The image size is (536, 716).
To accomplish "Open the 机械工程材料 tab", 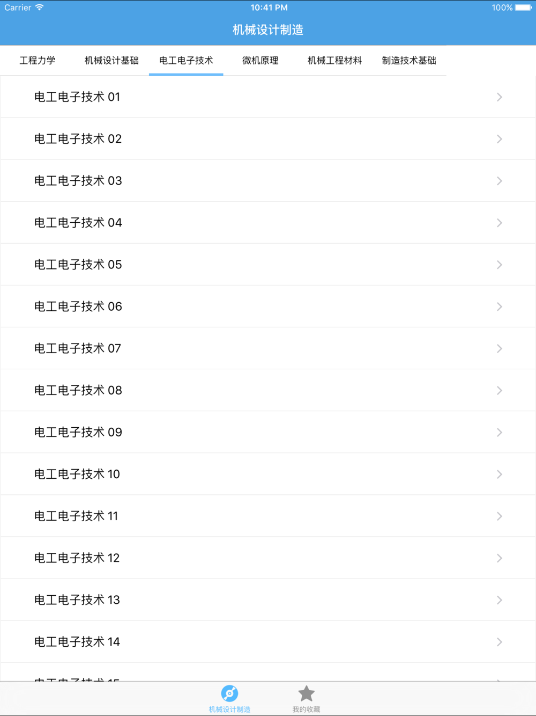I will [334, 61].
